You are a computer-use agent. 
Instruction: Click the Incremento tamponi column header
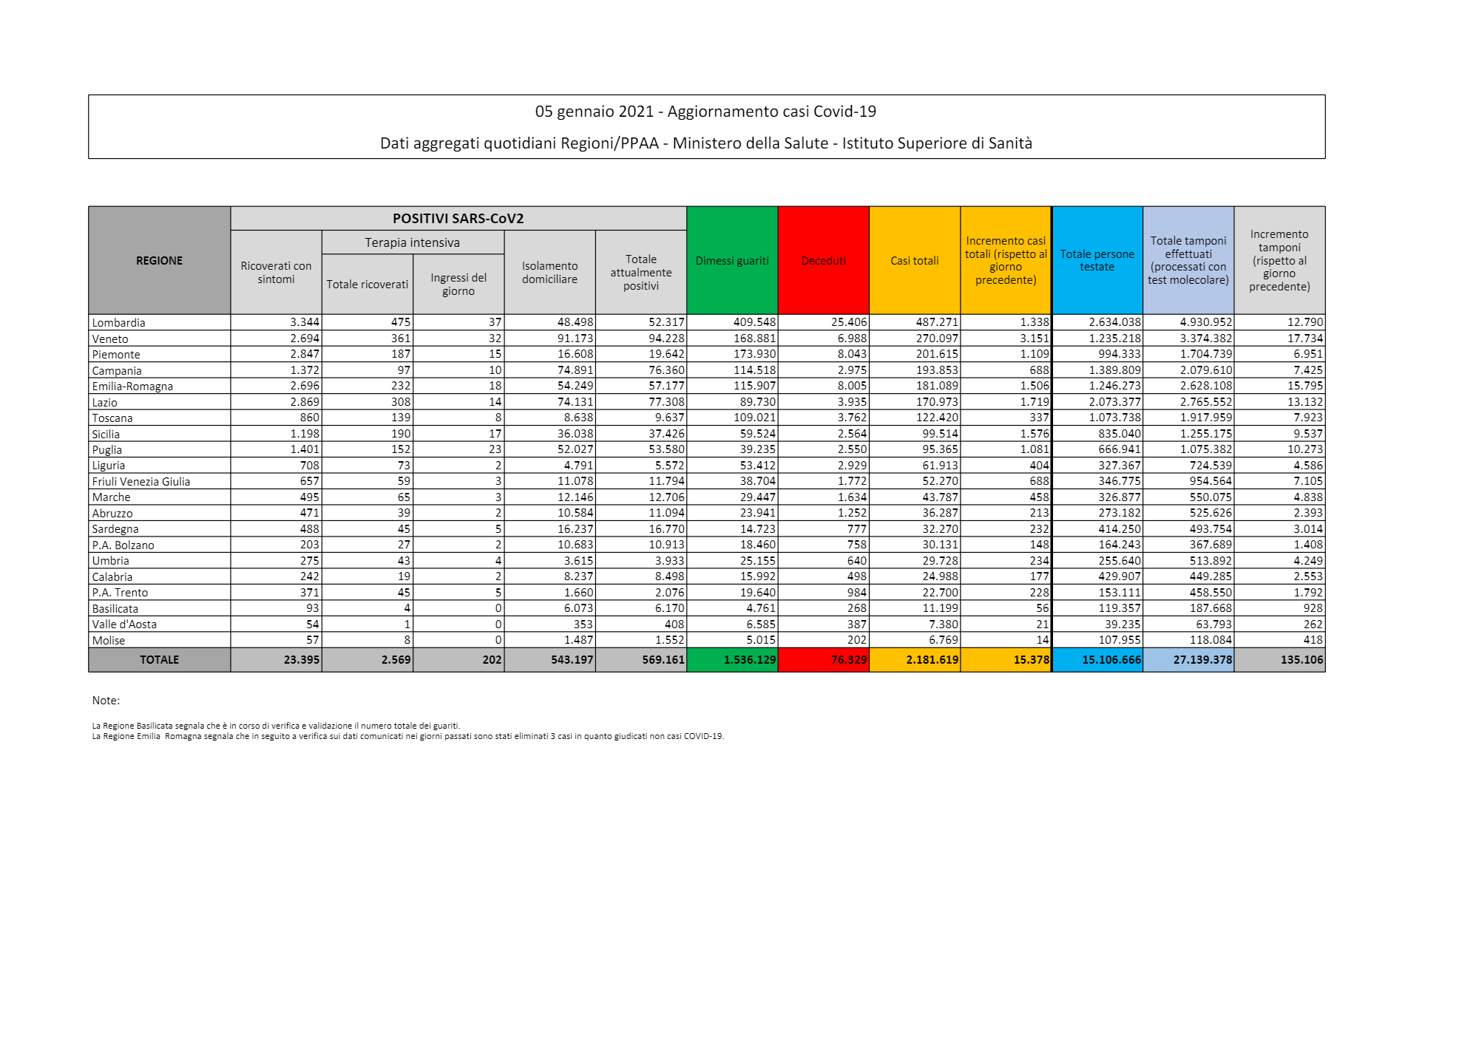(x=1279, y=260)
